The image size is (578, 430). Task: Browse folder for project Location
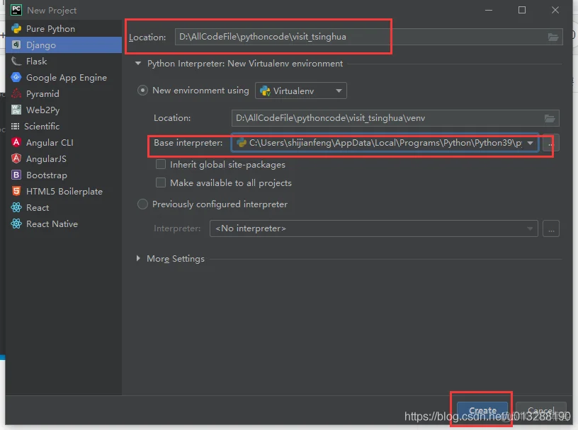(553, 37)
